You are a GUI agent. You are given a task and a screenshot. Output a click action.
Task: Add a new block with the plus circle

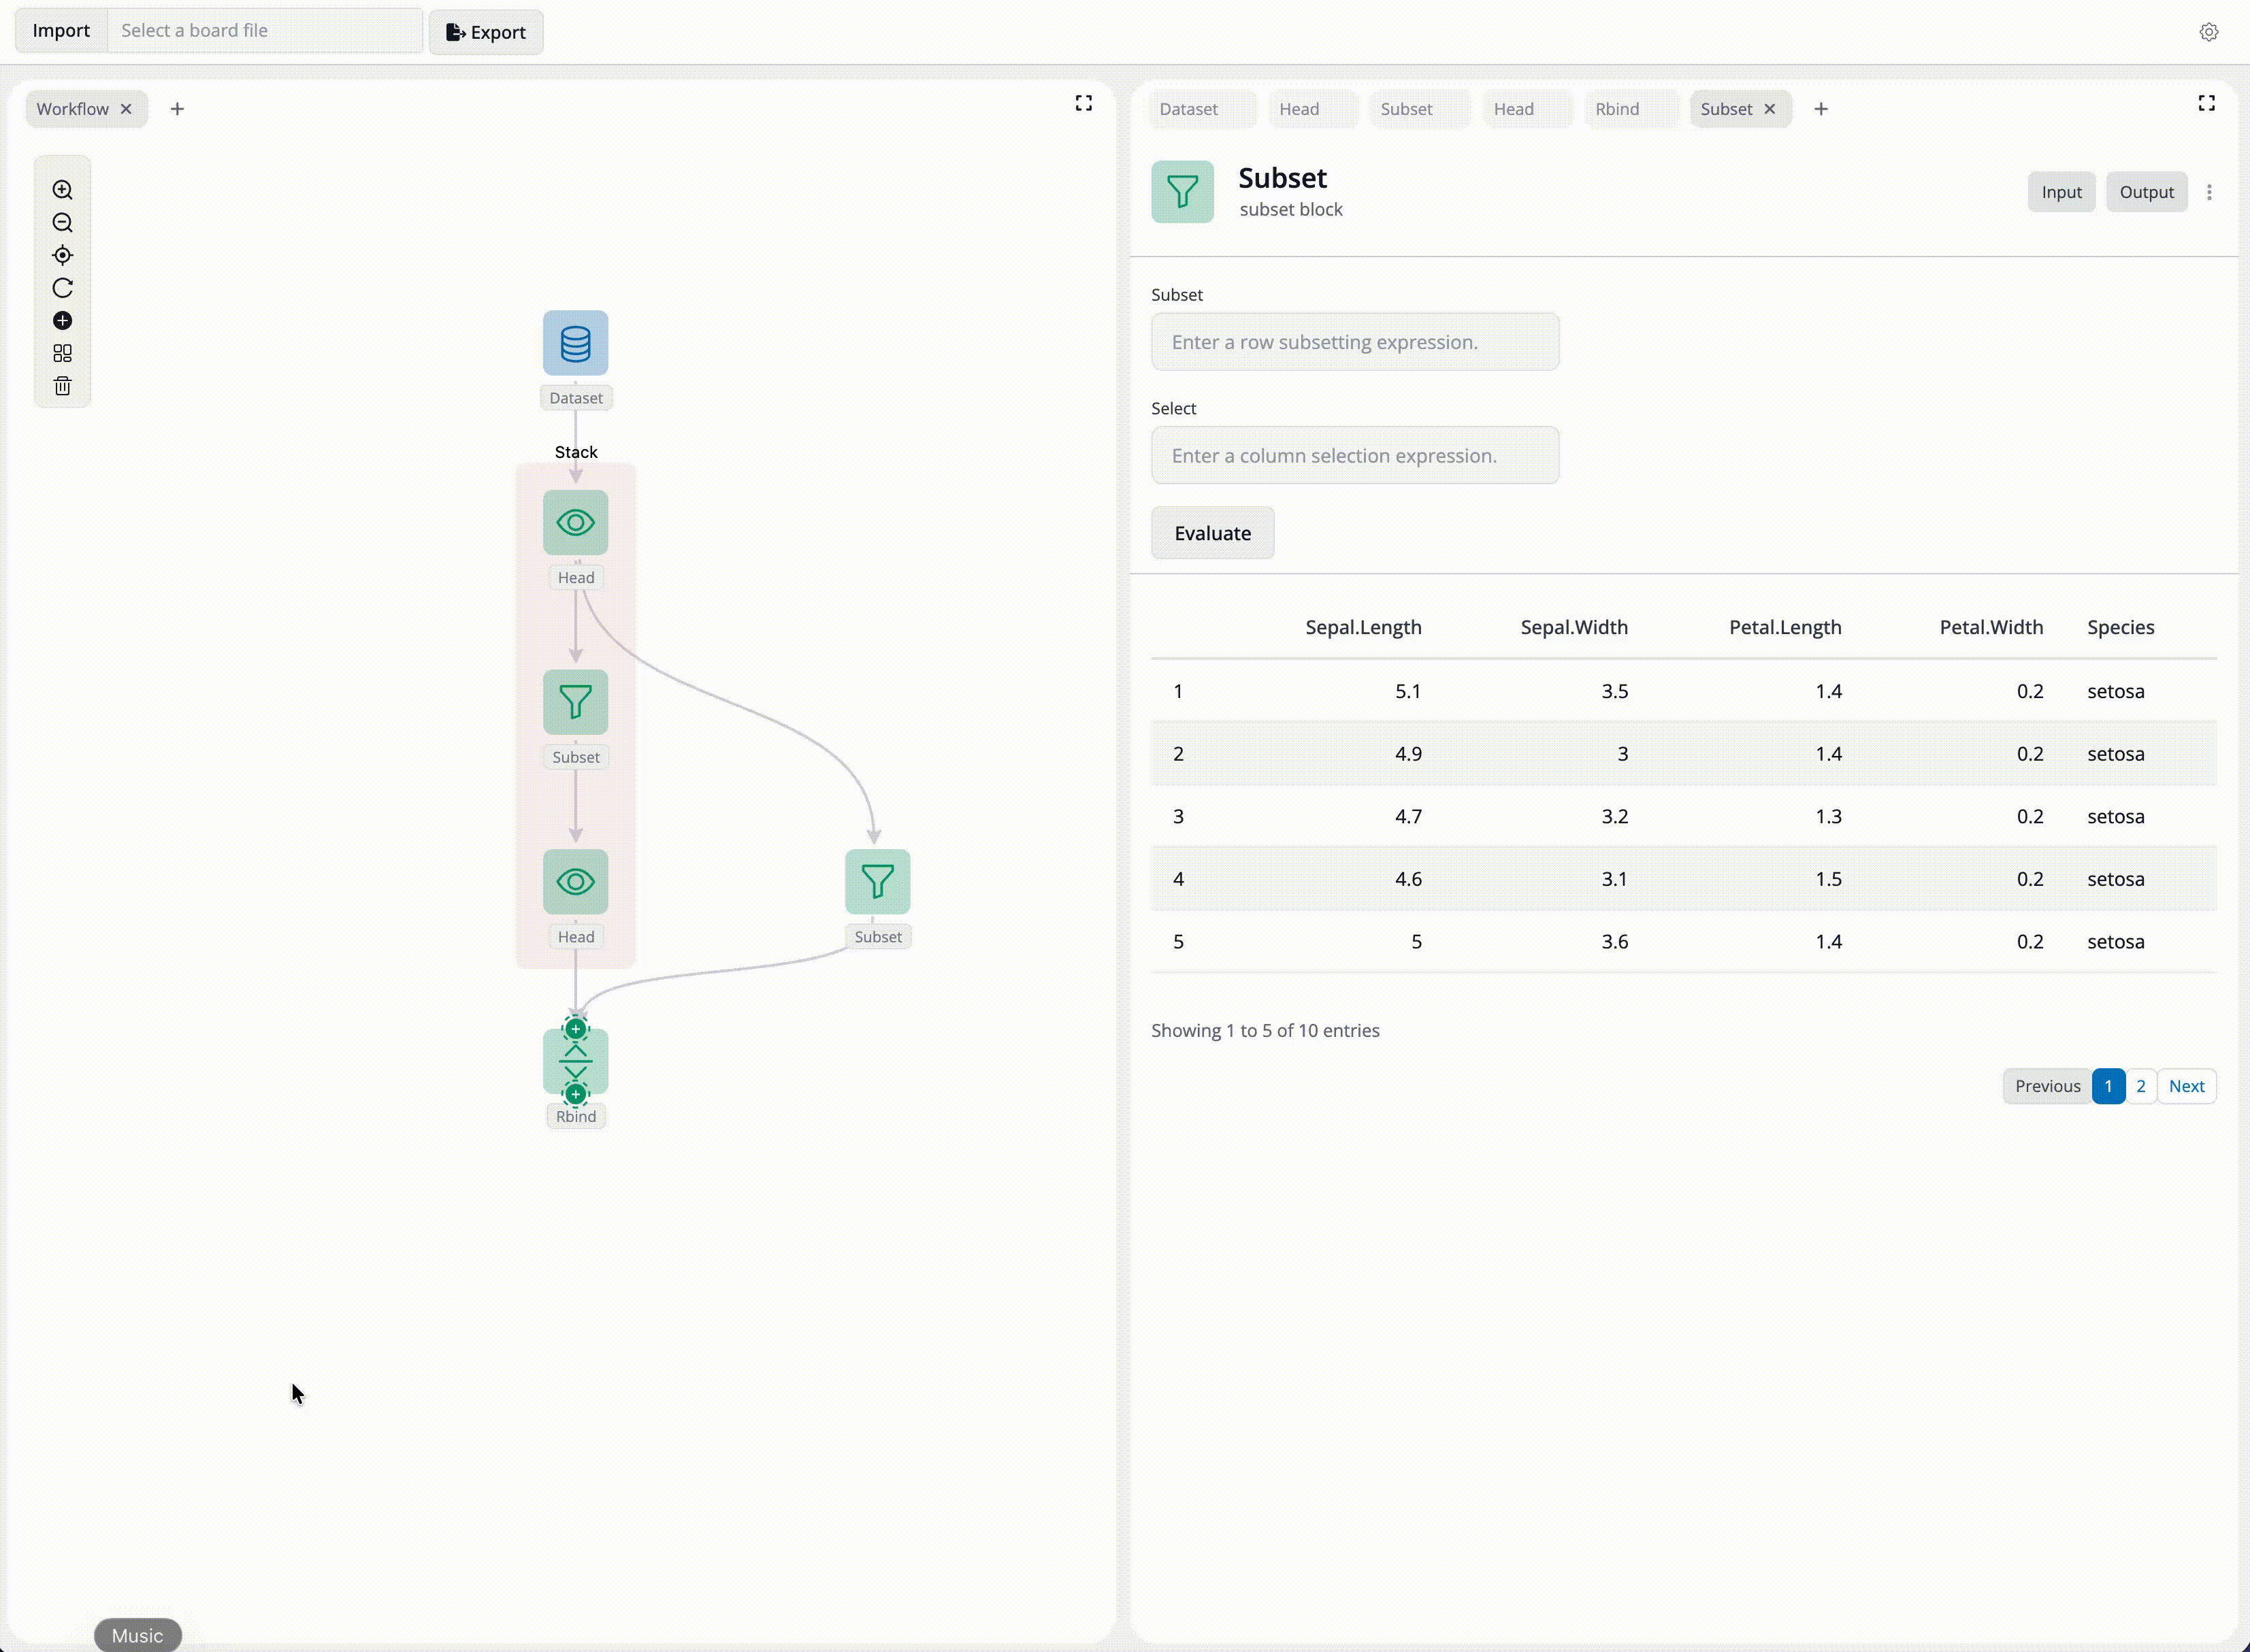pyautogui.click(x=62, y=321)
